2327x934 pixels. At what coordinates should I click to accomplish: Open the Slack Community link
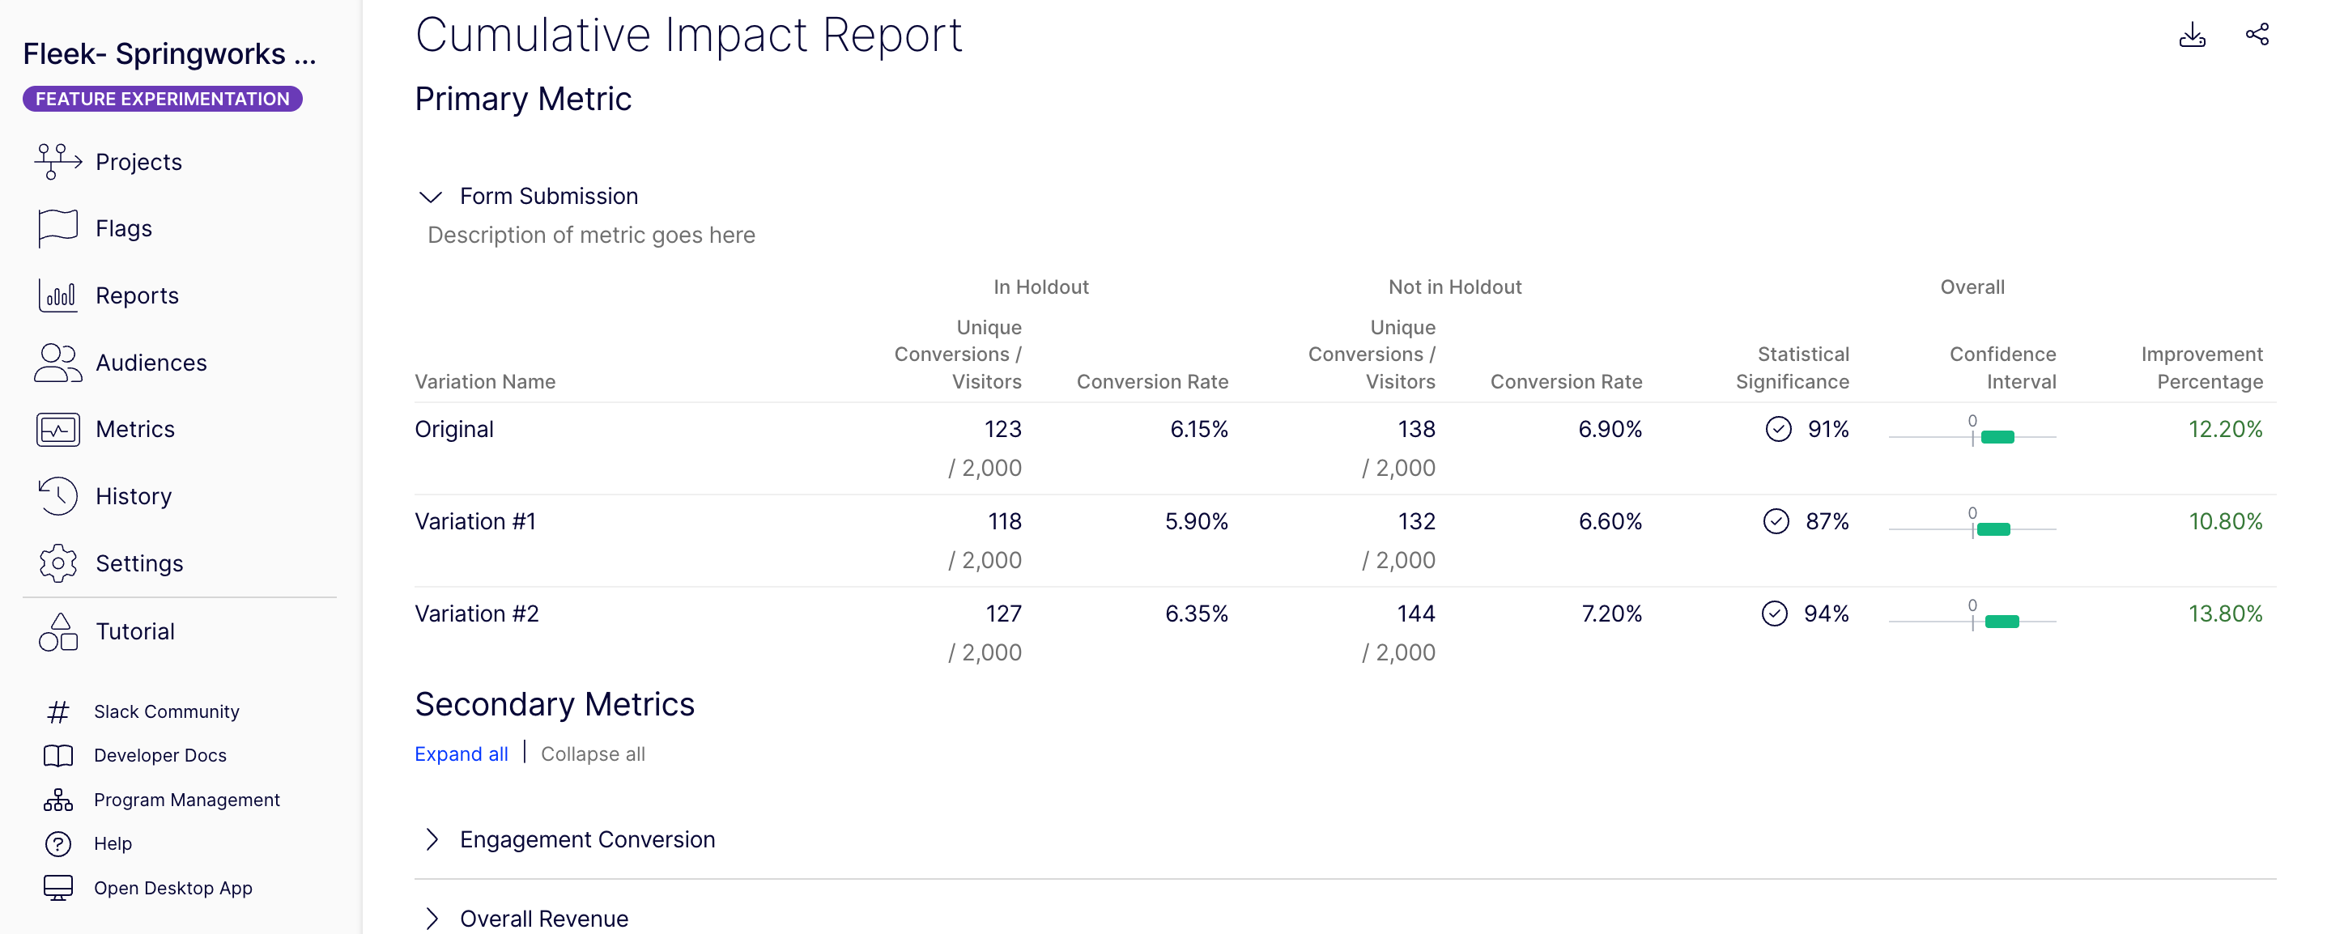pyautogui.click(x=166, y=711)
